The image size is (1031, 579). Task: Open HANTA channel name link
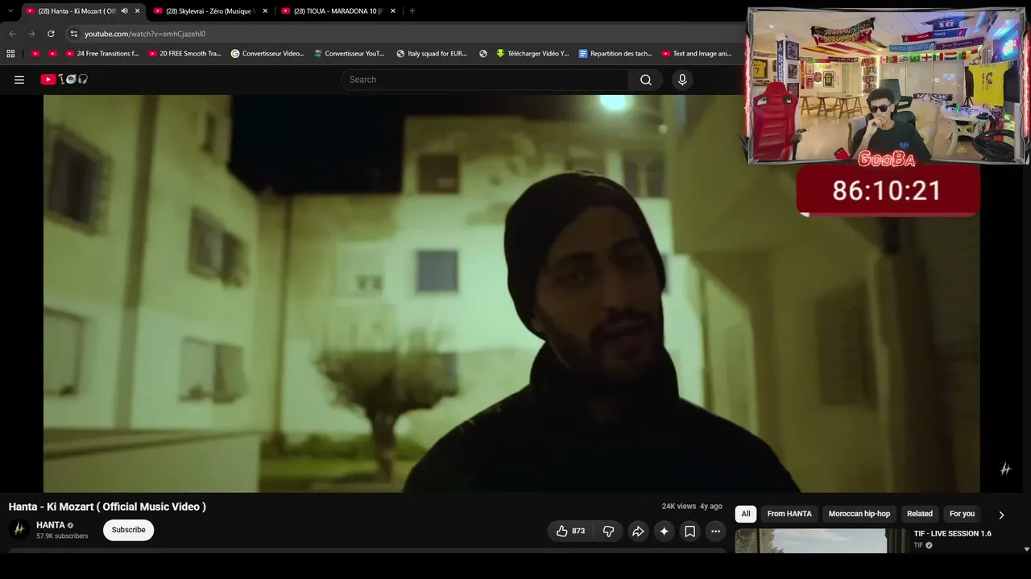click(x=51, y=525)
